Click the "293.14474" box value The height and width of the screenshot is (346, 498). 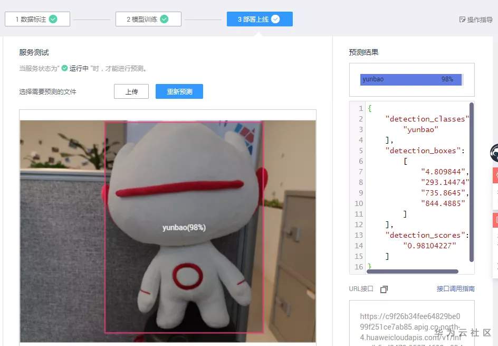point(445,182)
